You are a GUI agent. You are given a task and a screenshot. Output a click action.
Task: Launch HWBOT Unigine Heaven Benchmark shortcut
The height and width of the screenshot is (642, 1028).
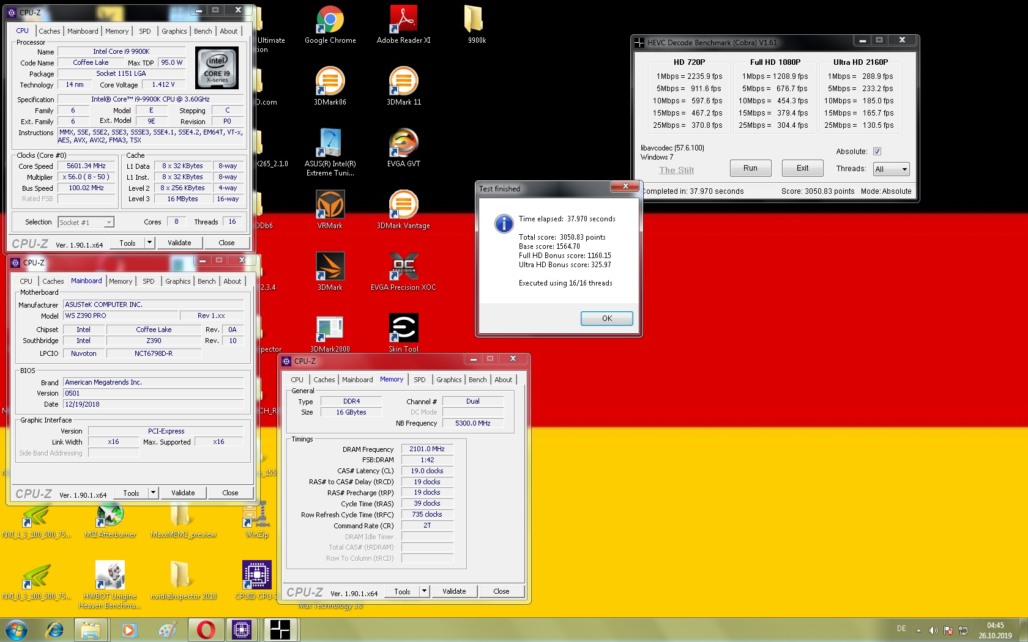tap(110, 585)
